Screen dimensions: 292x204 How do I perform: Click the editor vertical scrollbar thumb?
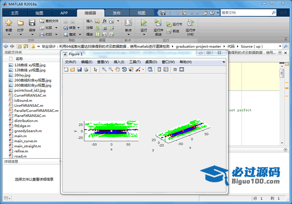(282, 73)
